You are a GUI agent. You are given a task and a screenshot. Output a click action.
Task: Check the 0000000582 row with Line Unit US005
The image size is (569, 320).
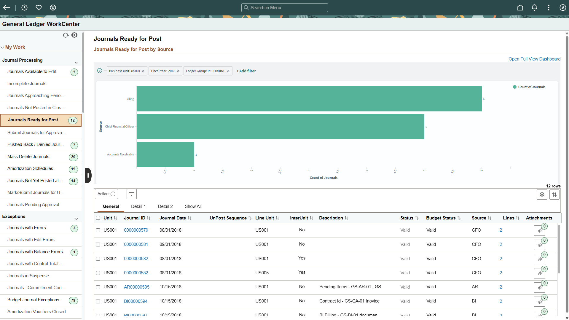click(x=98, y=273)
